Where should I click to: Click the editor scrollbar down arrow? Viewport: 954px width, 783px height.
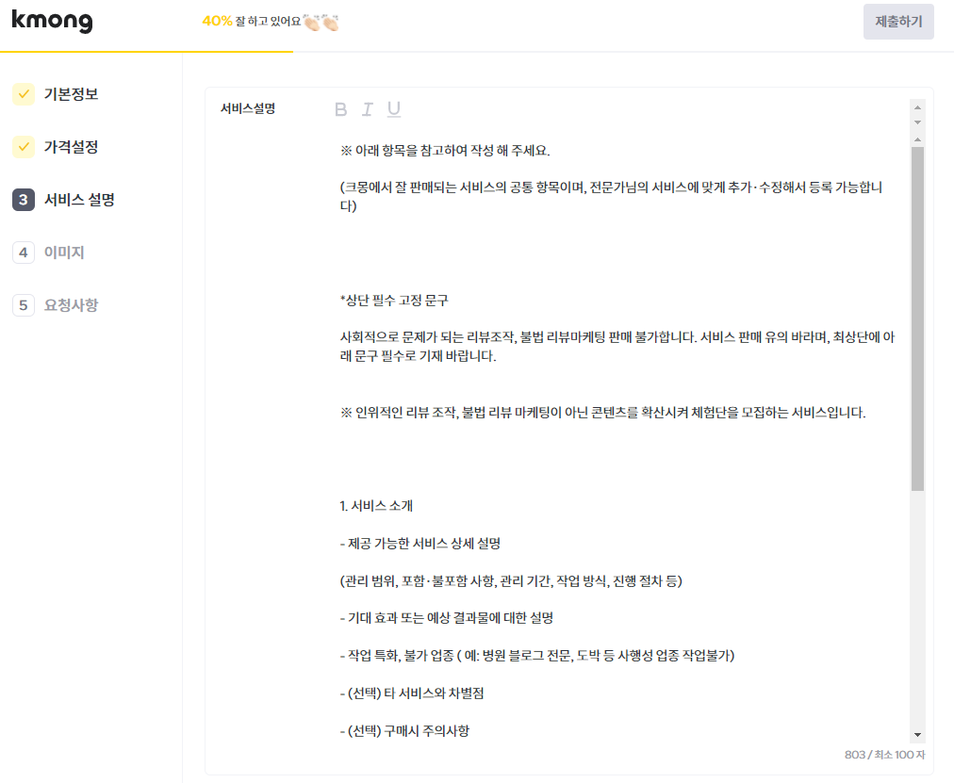(917, 735)
